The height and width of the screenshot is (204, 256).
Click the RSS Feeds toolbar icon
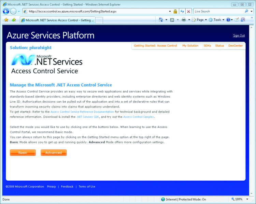(x=172, y=20)
